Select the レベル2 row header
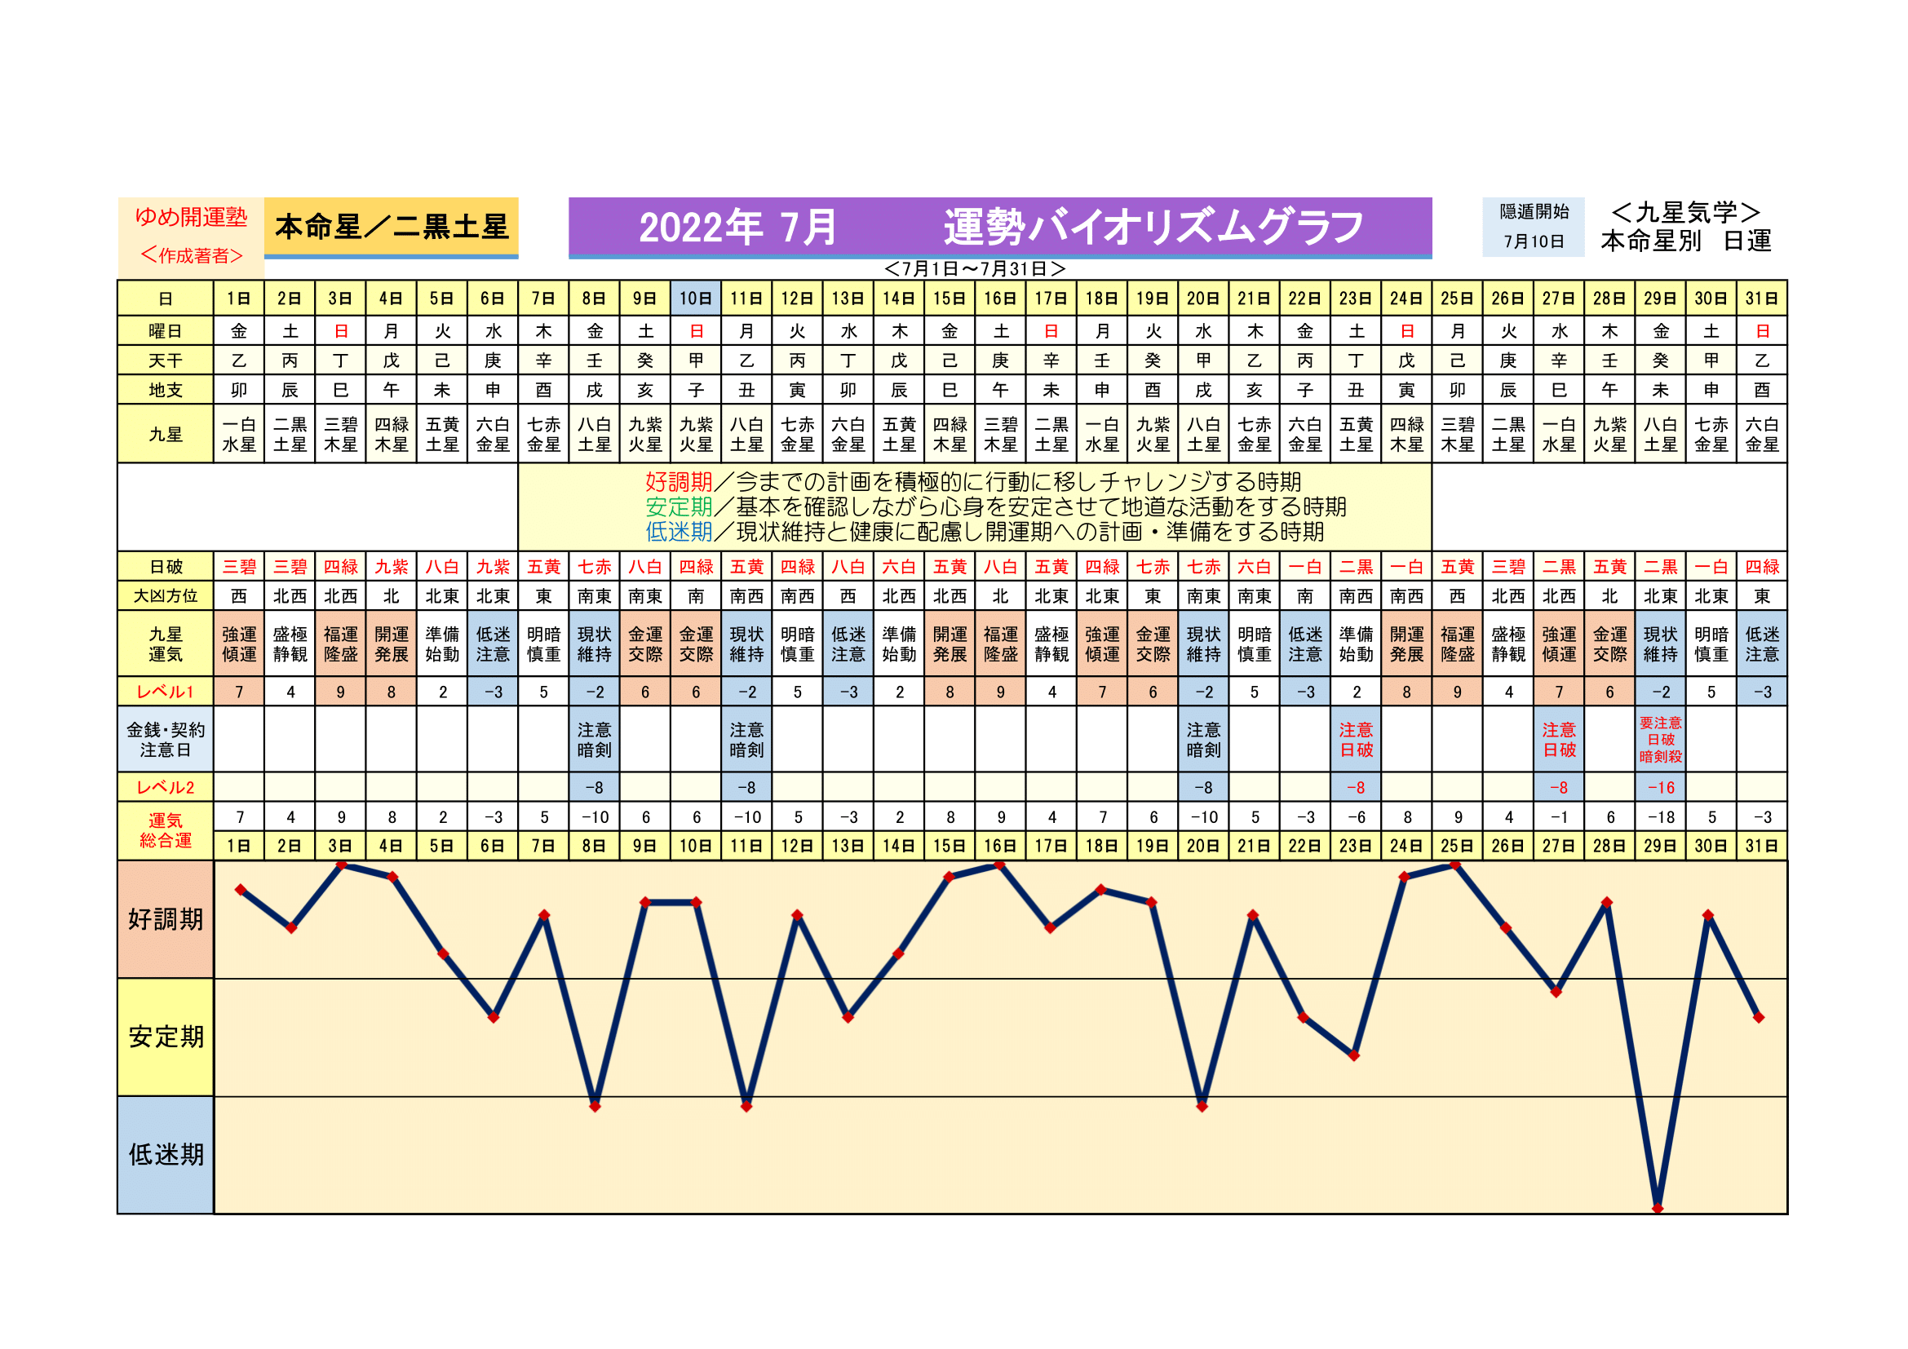This screenshot has width=1908, height=1349. coord(166,788)
